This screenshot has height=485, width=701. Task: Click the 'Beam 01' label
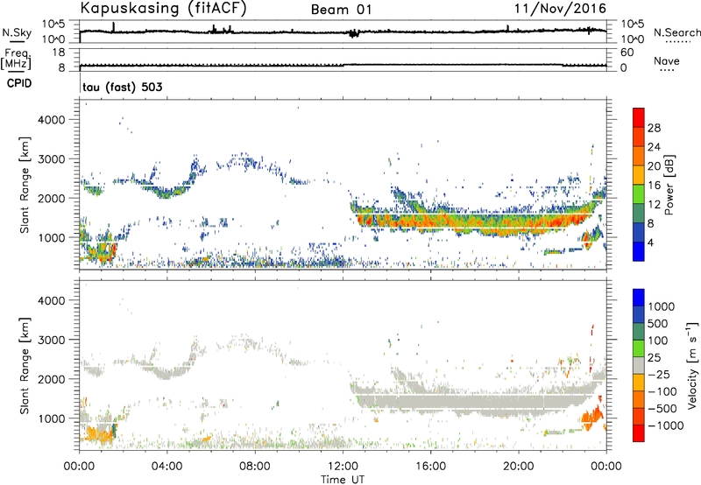point(341,10)
